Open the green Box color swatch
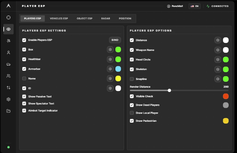The image size is (237, 153). click(x=118, y=50)
